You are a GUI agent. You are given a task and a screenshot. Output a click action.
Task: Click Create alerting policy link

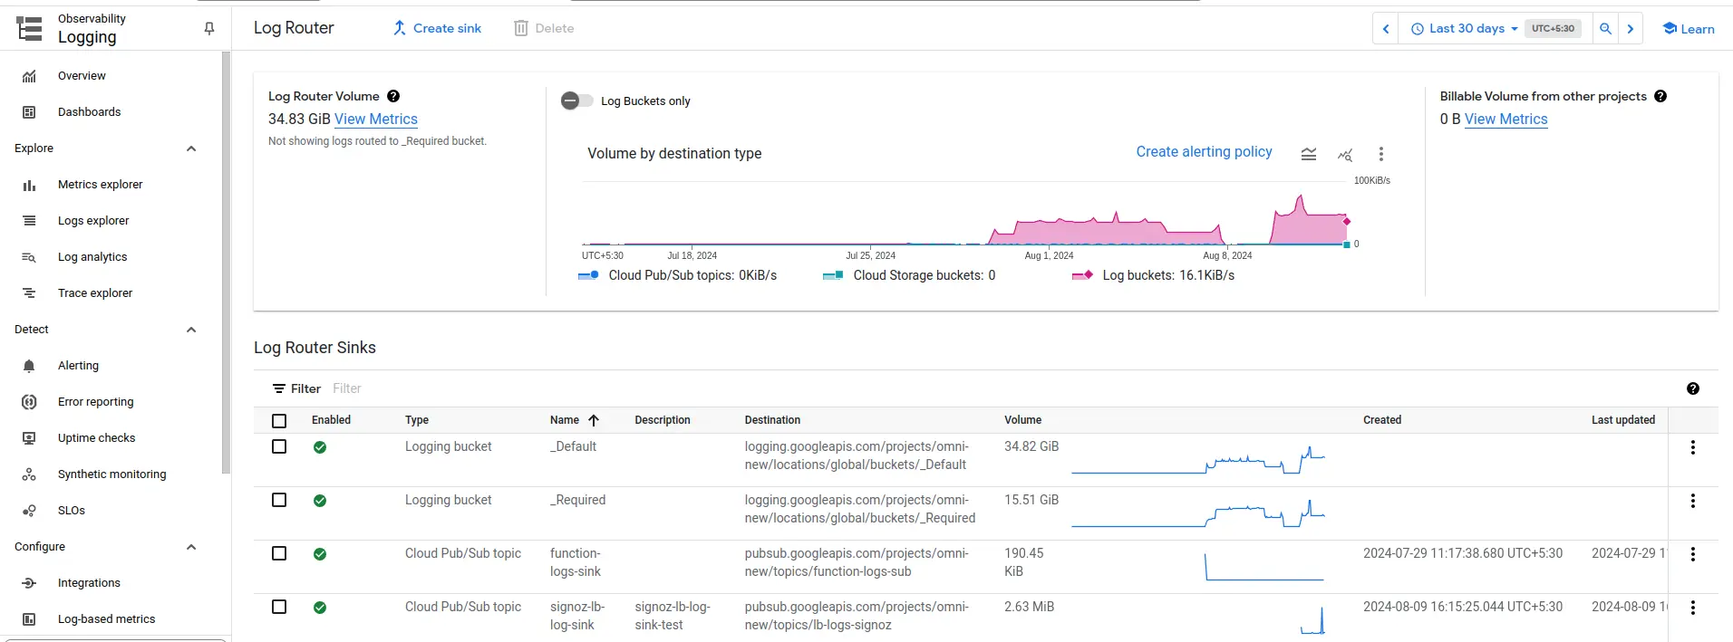coord(1204,151)
